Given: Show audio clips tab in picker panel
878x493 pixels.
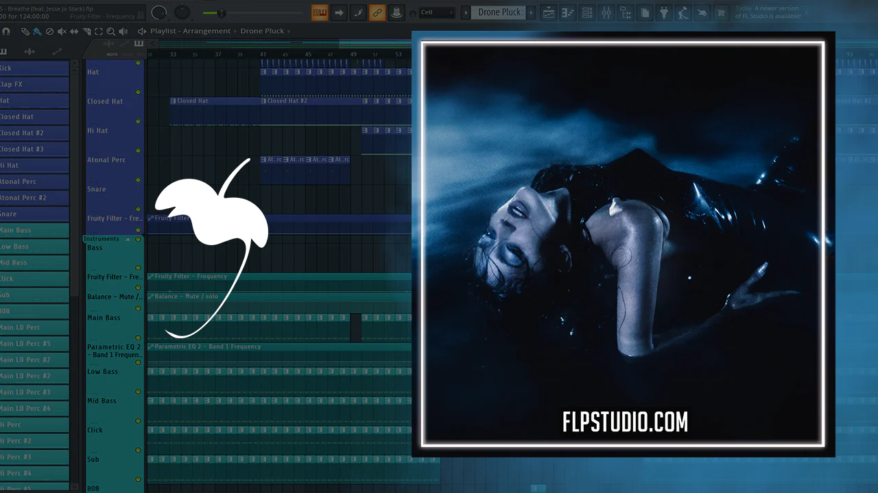Looking at the screenshot, I should tap(29, 51).
